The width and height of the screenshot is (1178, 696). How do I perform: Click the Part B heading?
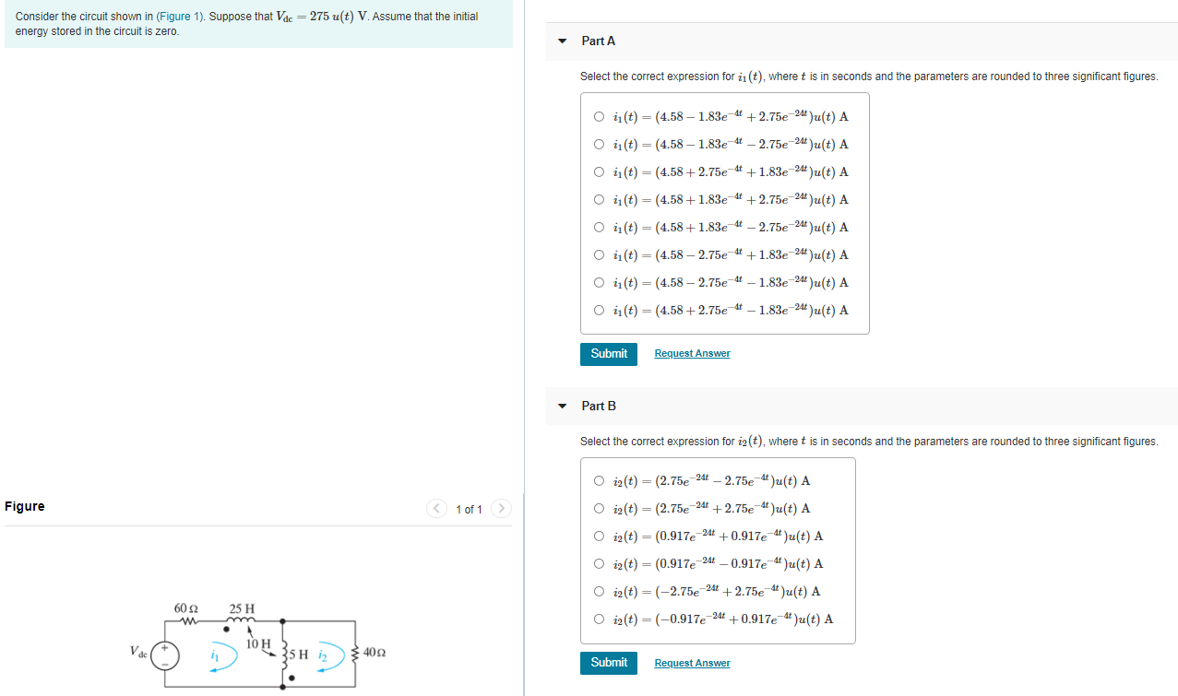[599, 407]
